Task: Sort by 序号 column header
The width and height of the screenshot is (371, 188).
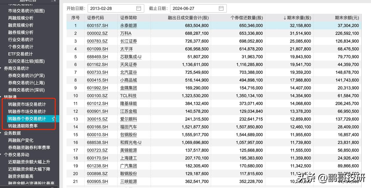Action: (76, 18)
